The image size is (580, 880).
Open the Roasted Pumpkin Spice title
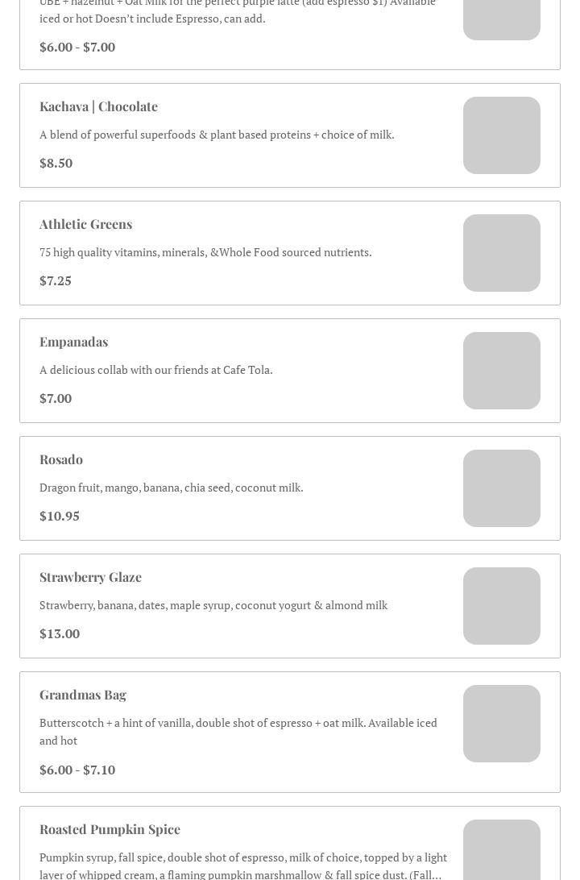coord(110,829)
